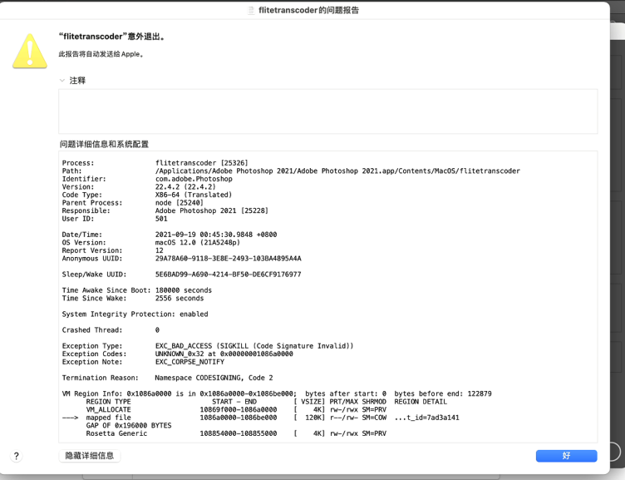Image resolution: width=625 pixels, height=480 pixels.
Task: Click the Parent Process value node [25240]
Action: coord(180,203)
